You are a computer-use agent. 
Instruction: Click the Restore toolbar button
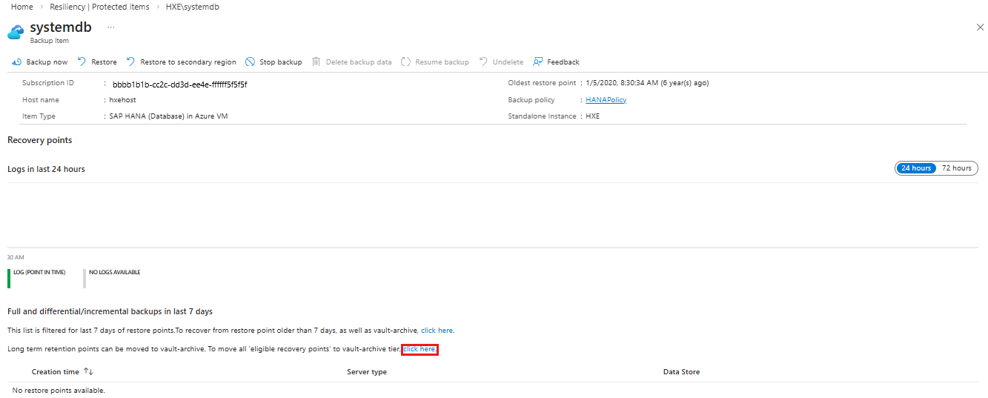97,62
